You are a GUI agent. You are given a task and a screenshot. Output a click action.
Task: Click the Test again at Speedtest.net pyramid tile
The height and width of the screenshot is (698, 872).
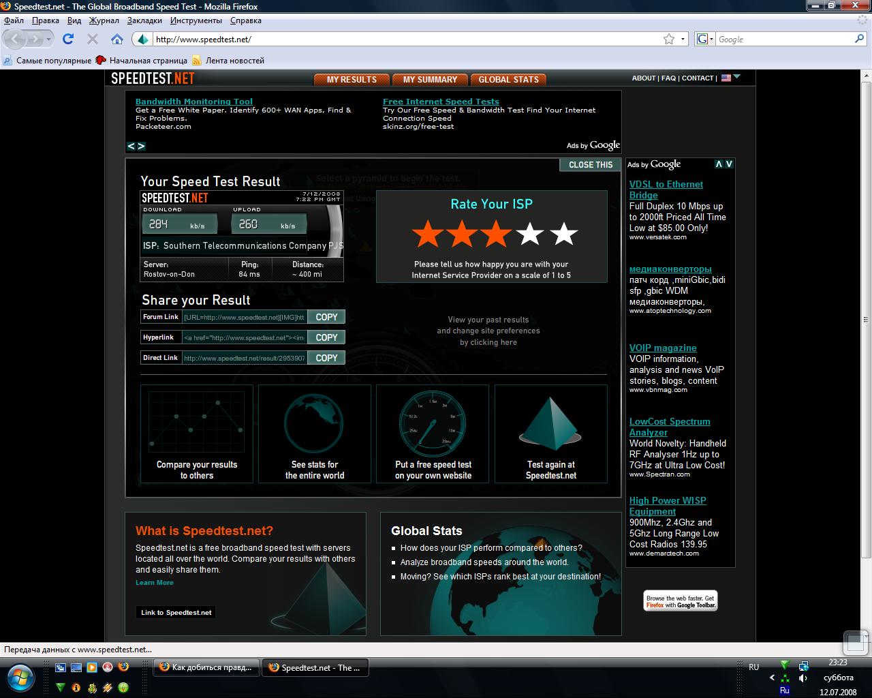point(551,434)
